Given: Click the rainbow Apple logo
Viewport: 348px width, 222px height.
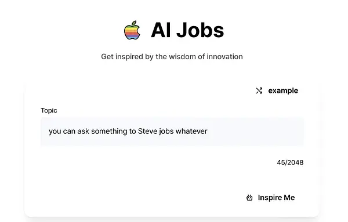Looking at the screenshot, I should [x=132, y=30].
